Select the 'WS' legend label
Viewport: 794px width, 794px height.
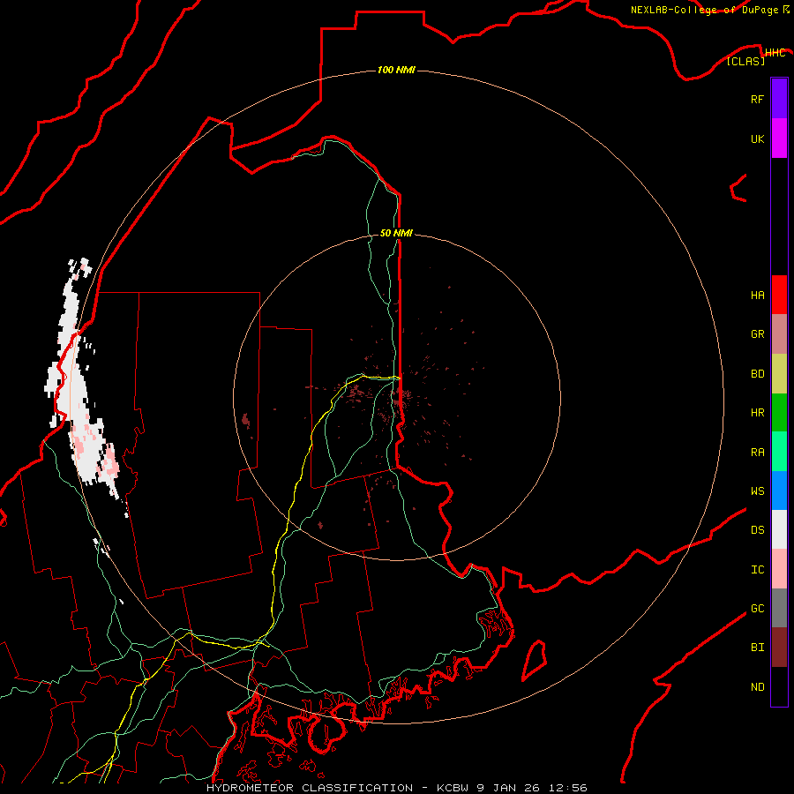point(757,491)
